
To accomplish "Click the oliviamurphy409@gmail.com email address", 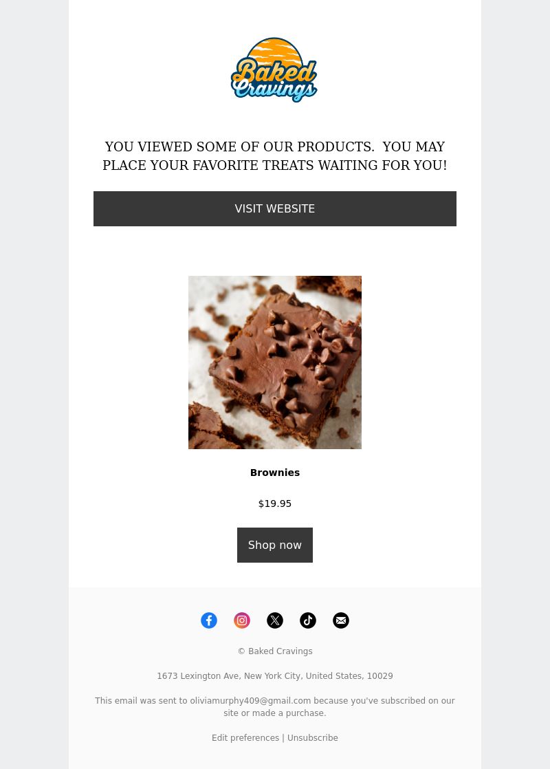I will point(250,700).
